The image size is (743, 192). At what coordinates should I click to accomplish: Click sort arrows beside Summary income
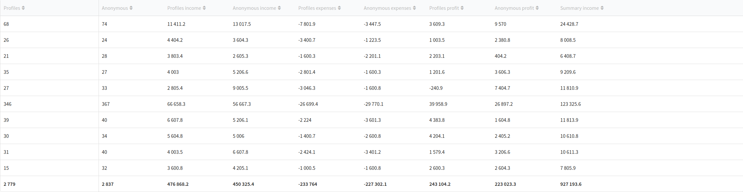click(602, 8)
